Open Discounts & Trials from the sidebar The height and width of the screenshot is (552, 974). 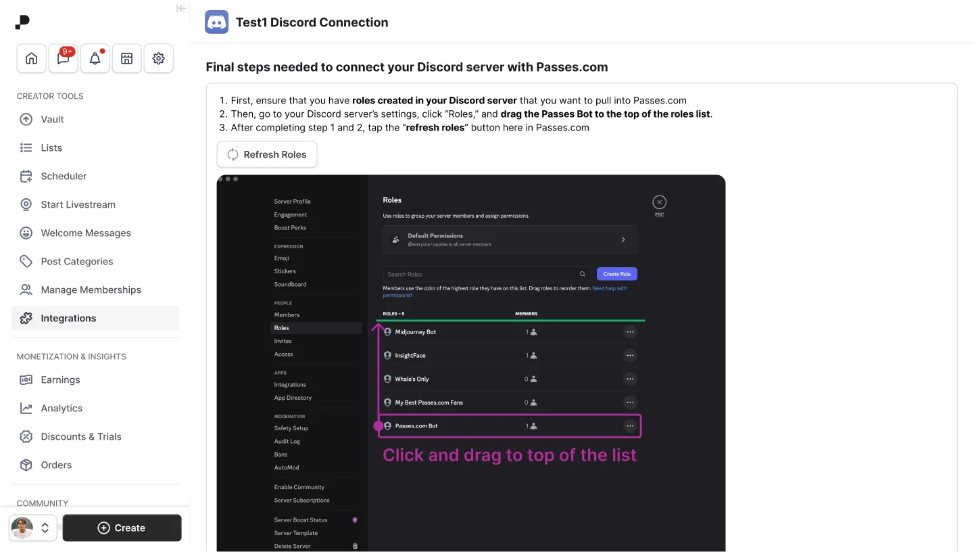26,436
